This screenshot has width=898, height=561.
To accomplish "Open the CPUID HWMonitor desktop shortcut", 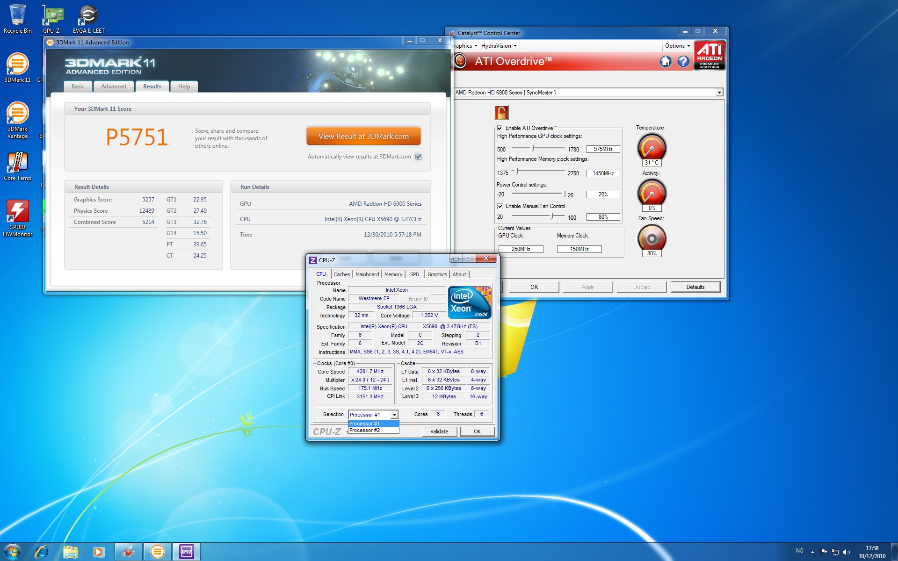I will point(17,218).
